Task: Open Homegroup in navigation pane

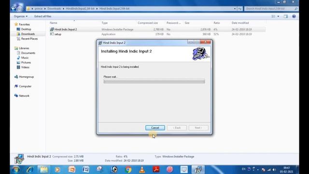Action: tap(27, 77)
